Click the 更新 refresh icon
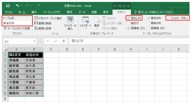 click(97, 20)
